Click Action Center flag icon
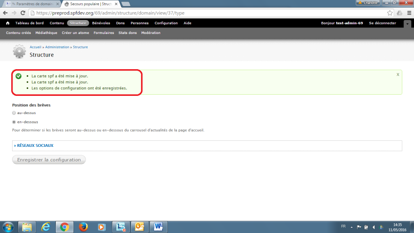This screenshot has width=414, height=233. pyautogui.click(x=359, y=227)
